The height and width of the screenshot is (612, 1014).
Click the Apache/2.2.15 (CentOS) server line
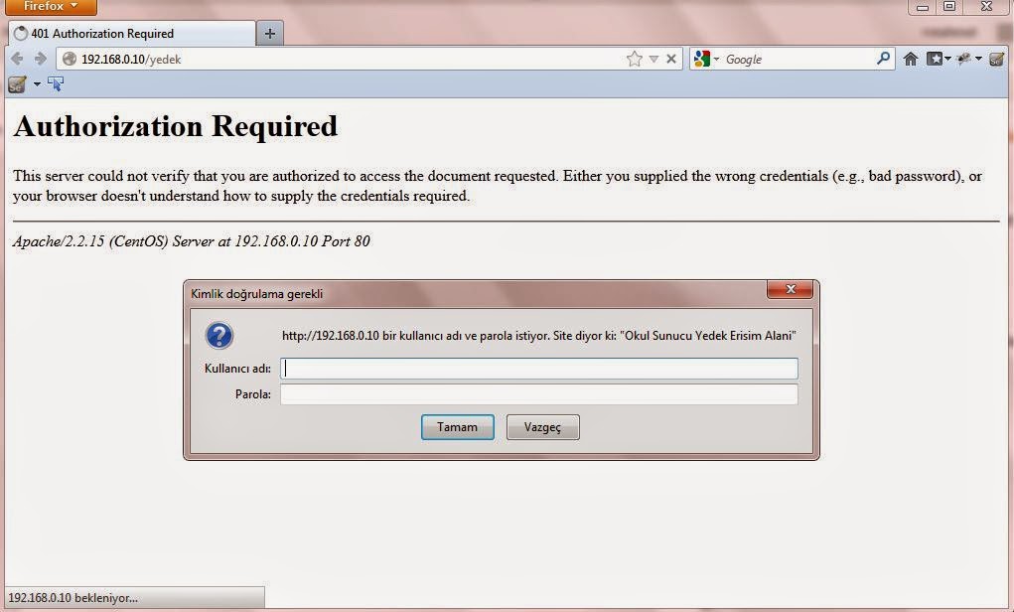(192, 241)
